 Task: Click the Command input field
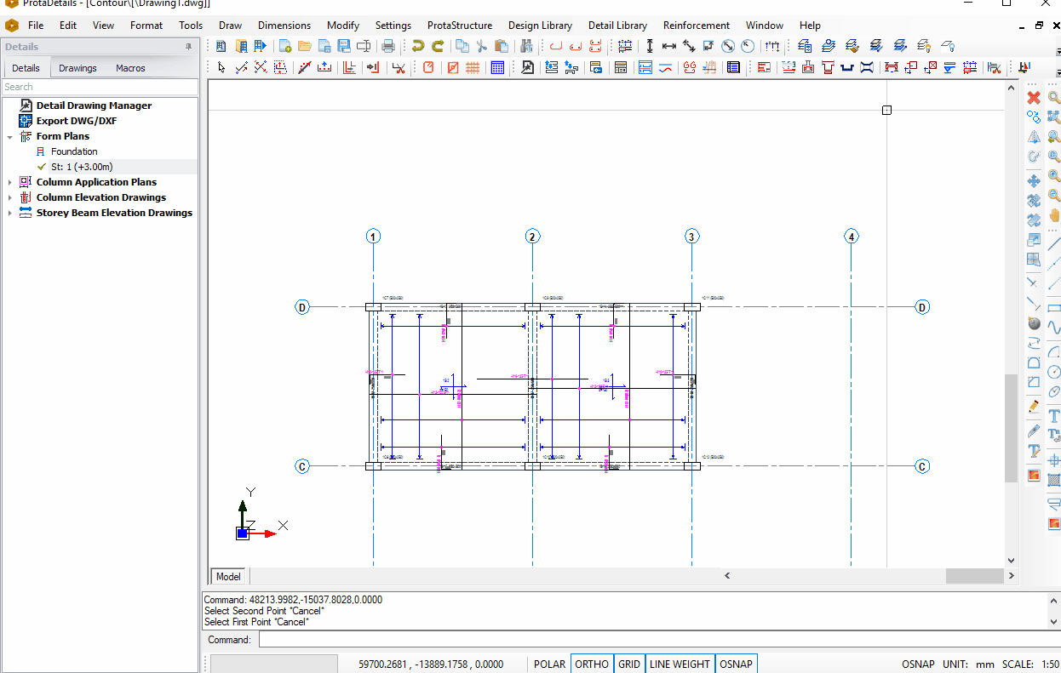pyautogui.click(x=656, y=640)
